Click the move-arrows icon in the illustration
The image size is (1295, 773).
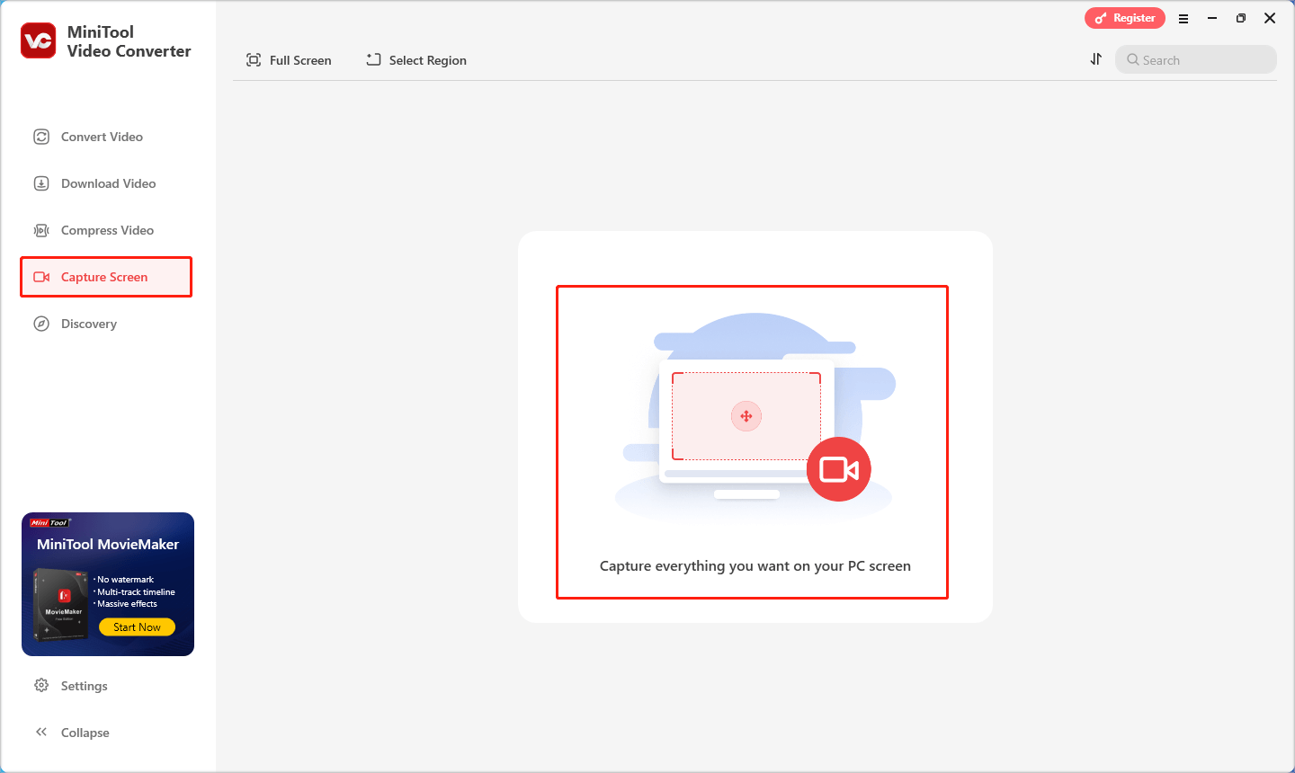(746, 416)
